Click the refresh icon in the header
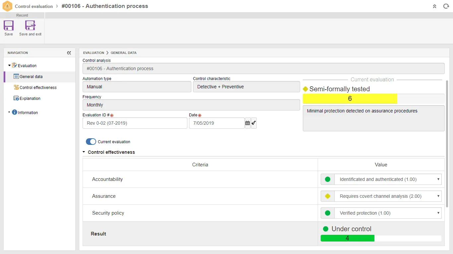Screen dimensions: 453x254 446,6
